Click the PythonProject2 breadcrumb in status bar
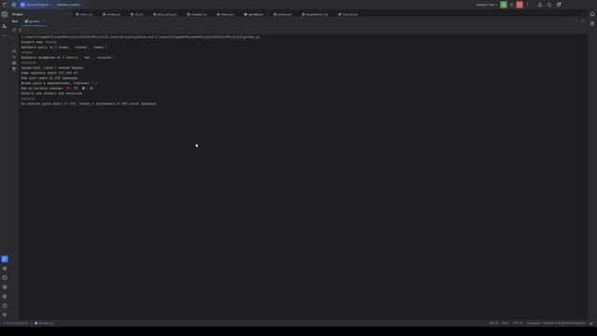 16,323
